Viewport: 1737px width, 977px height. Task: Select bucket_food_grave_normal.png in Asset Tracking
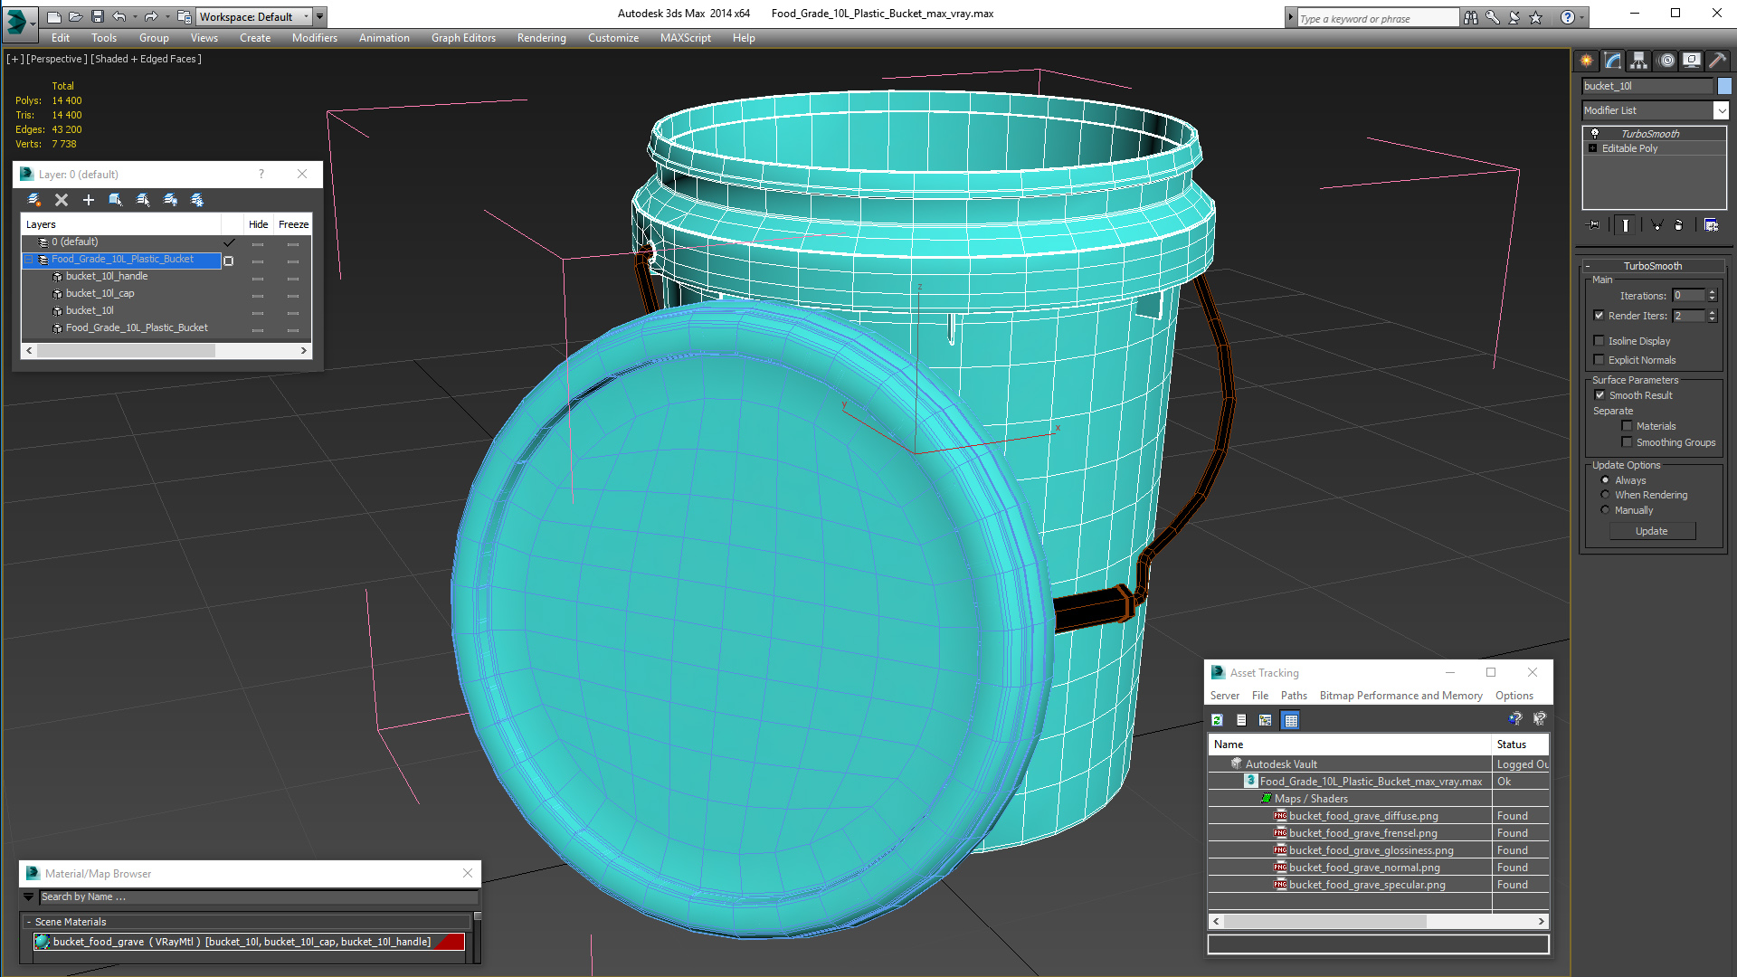pos(1364,868)
